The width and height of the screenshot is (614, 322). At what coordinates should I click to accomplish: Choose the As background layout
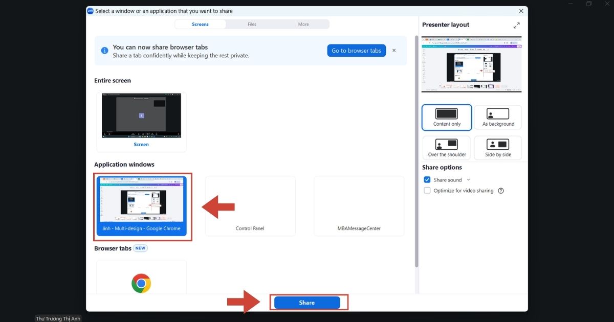pos(498,118)
